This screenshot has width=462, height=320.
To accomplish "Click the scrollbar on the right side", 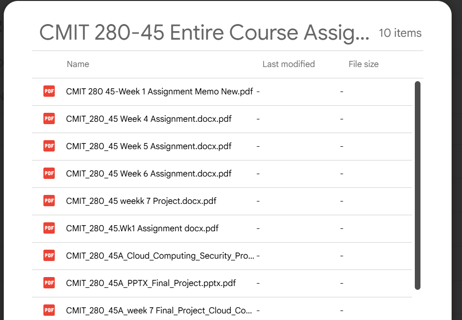I will pyautogui.click(x=418, y=184).
